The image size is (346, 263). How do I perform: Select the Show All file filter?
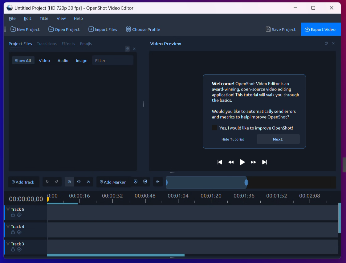click(23, 60)
